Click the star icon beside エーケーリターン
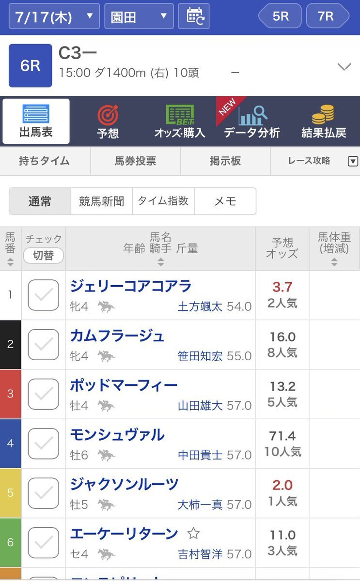The height and width of the screenshot is (581, 360). pyautogui.click(x=193, y=534)
